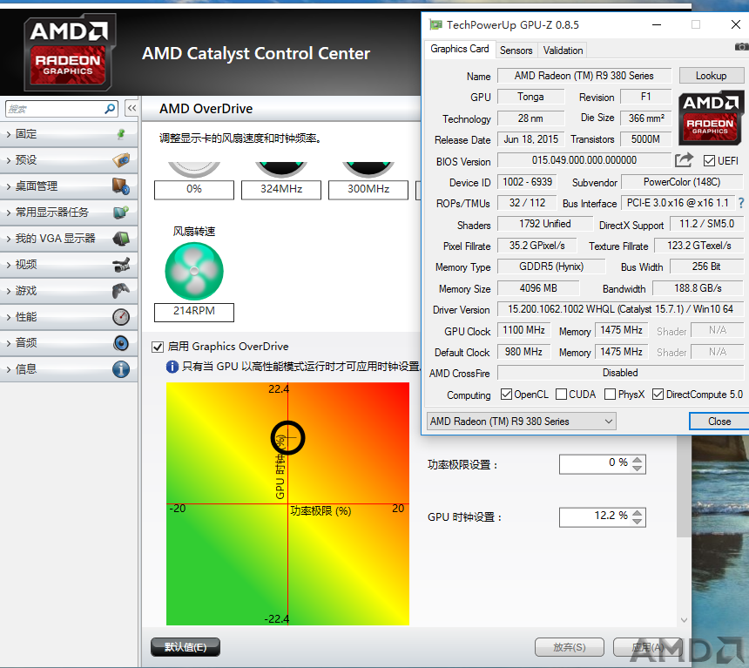The width and height of the screenshot is (749, 668).
Task: Click the 0% gauge readout
Action: point(194,189)
